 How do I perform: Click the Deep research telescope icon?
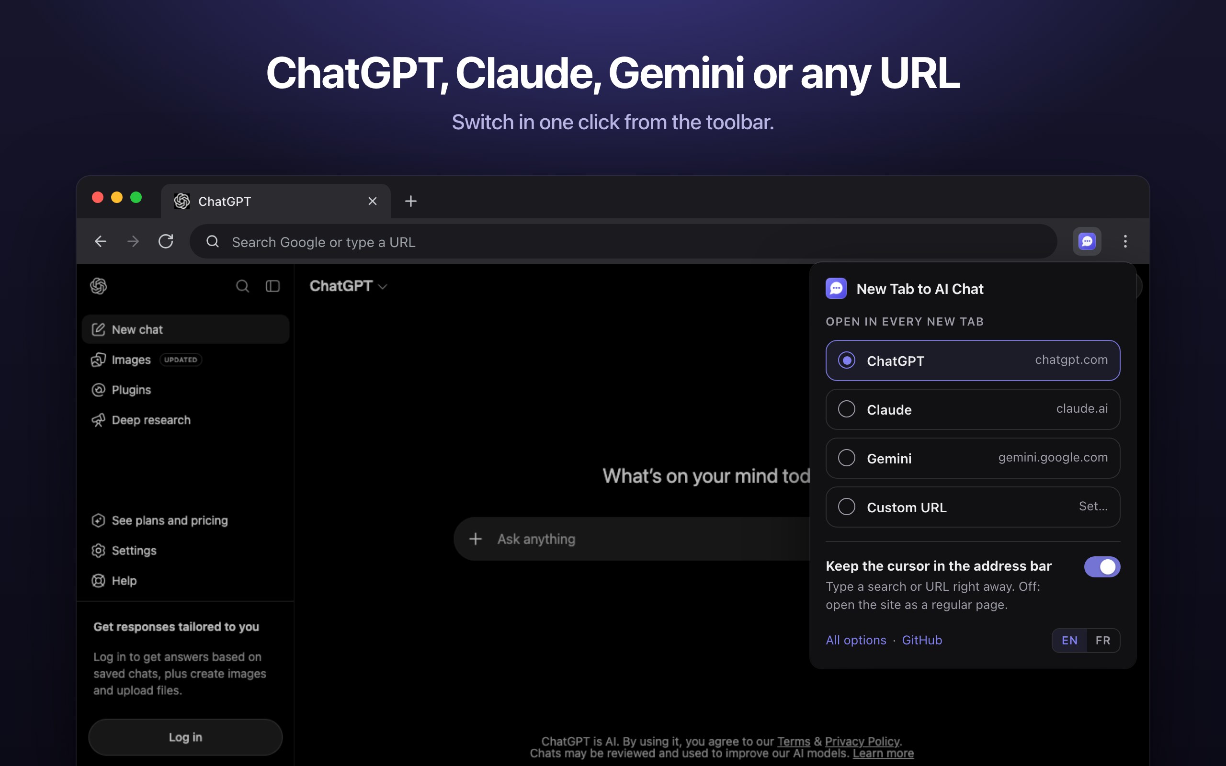point(98,420)
